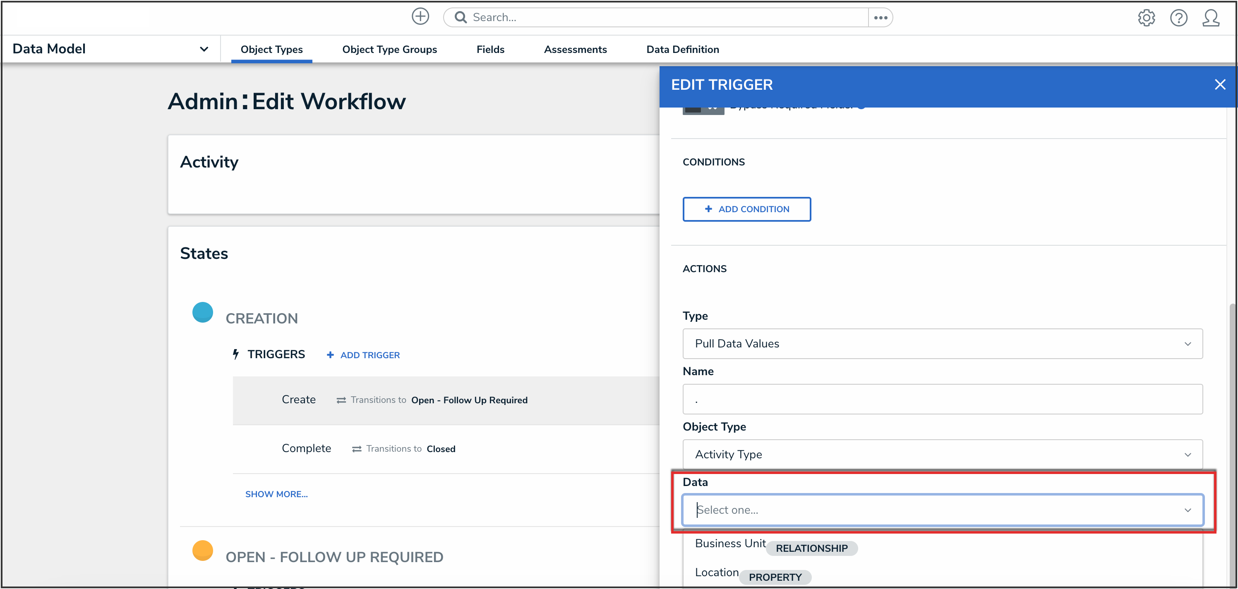The image size is (1238, 589).
Task: Click the plus create-new icon by search
Action: tap(420, 17)
